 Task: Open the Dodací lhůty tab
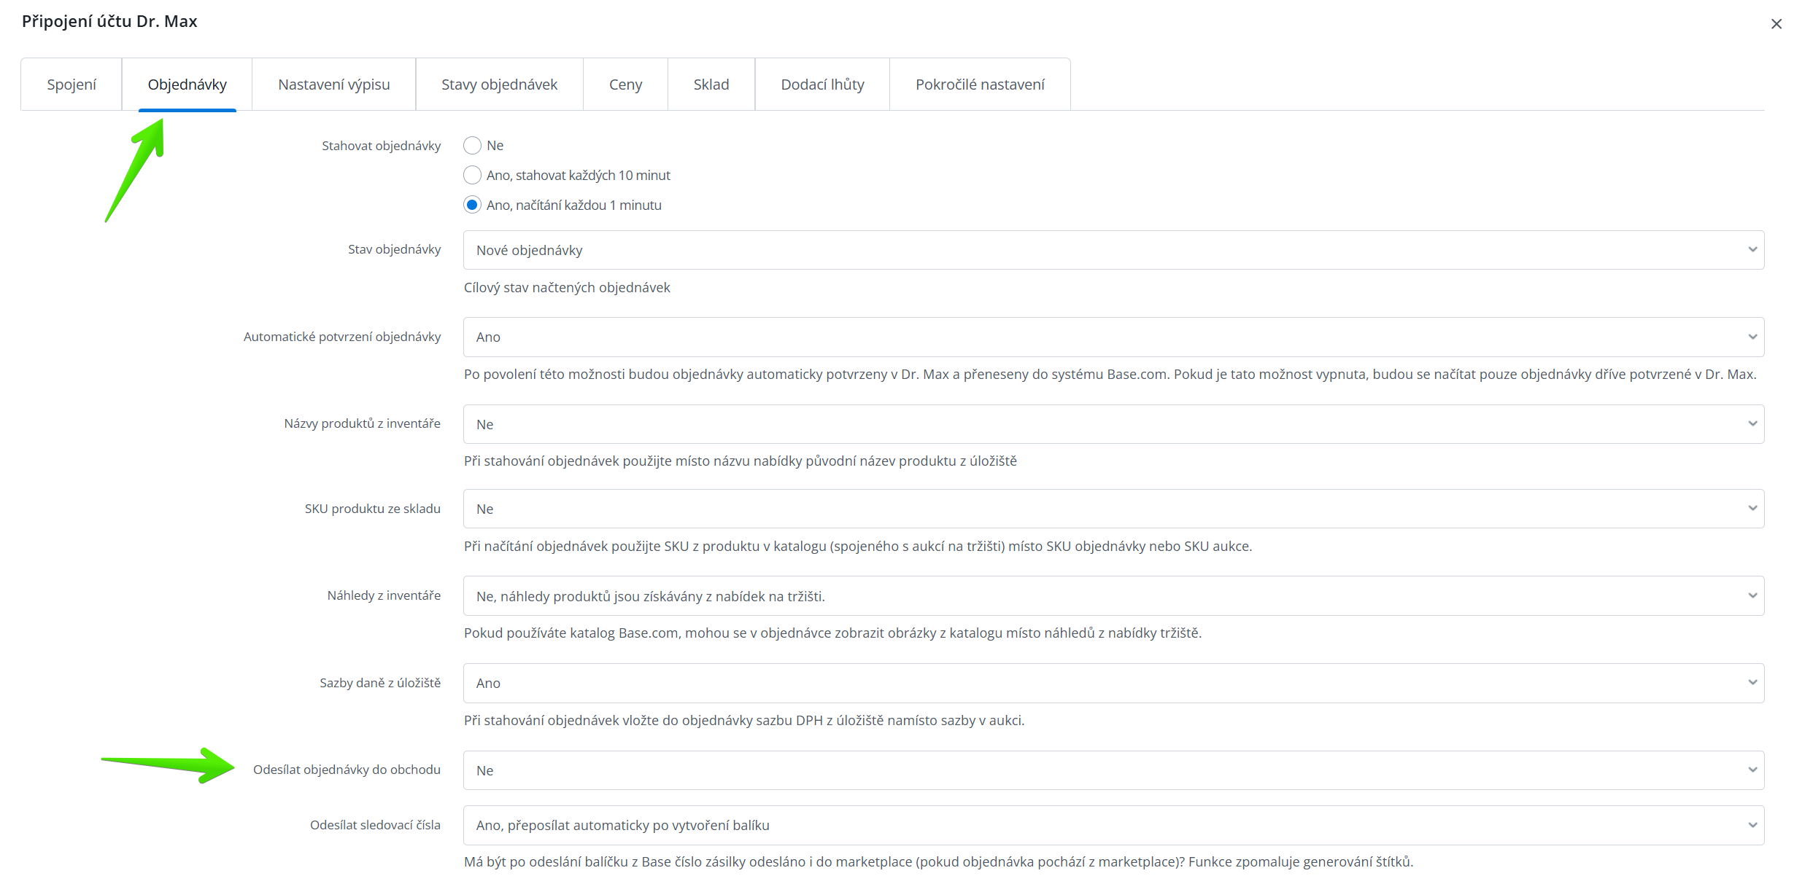coord(822,85)
